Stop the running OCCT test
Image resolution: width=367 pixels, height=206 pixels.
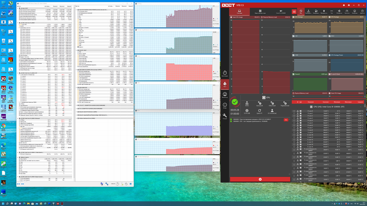pos(260,179)
